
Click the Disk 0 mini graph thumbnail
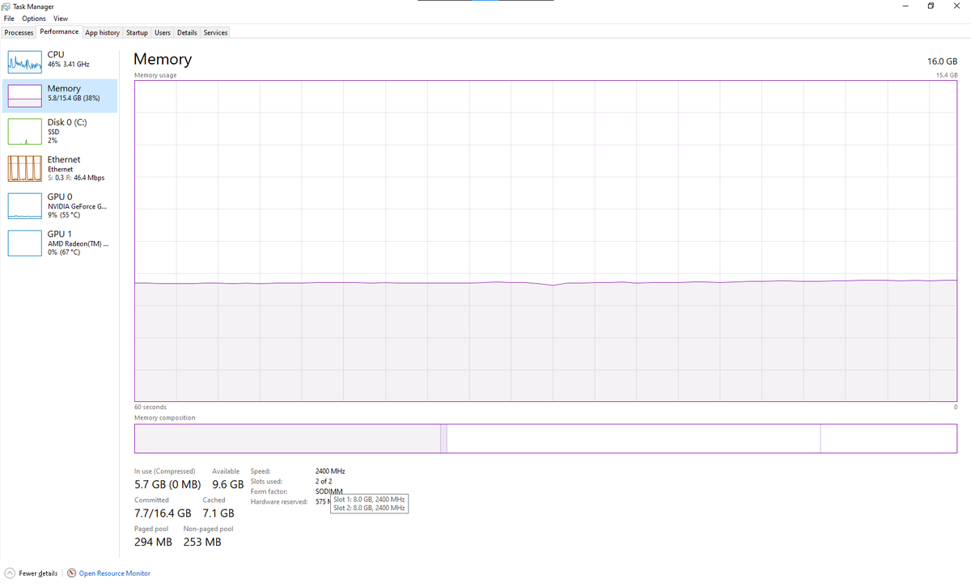pyautogui.click(x=24, y=132)
